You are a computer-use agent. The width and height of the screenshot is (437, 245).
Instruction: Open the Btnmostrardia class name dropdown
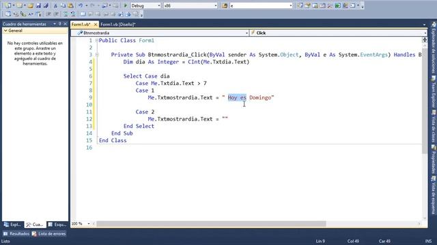(x=246, y=33)
